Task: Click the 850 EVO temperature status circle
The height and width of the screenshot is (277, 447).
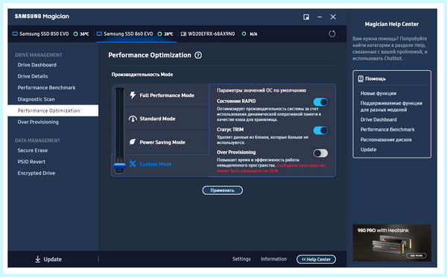Action: [x=75, y=34]
